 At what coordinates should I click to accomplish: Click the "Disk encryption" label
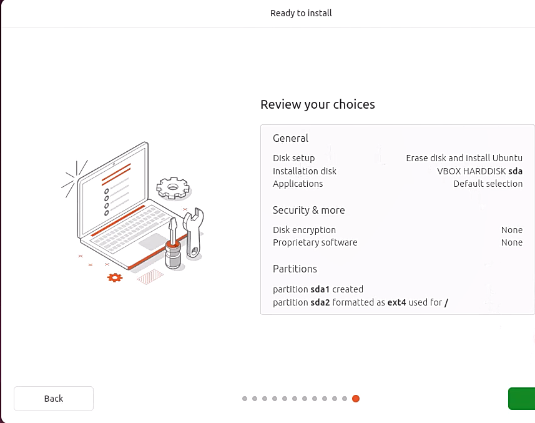(304, 230)
